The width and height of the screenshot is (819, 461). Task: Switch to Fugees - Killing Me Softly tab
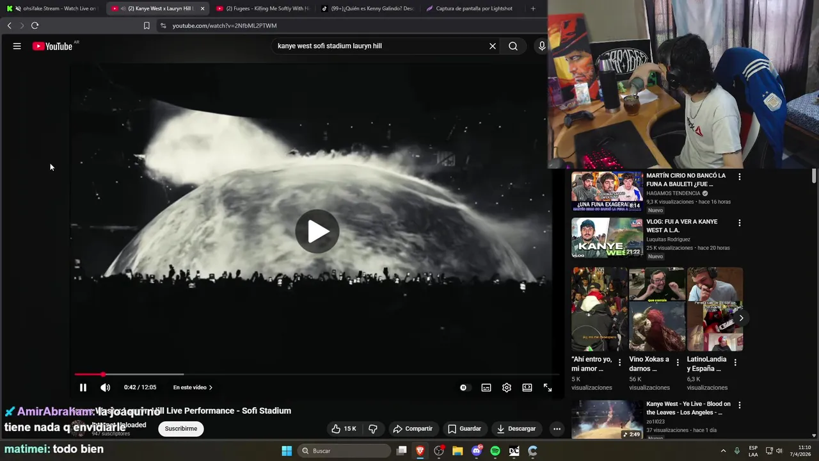click(262, 8)
